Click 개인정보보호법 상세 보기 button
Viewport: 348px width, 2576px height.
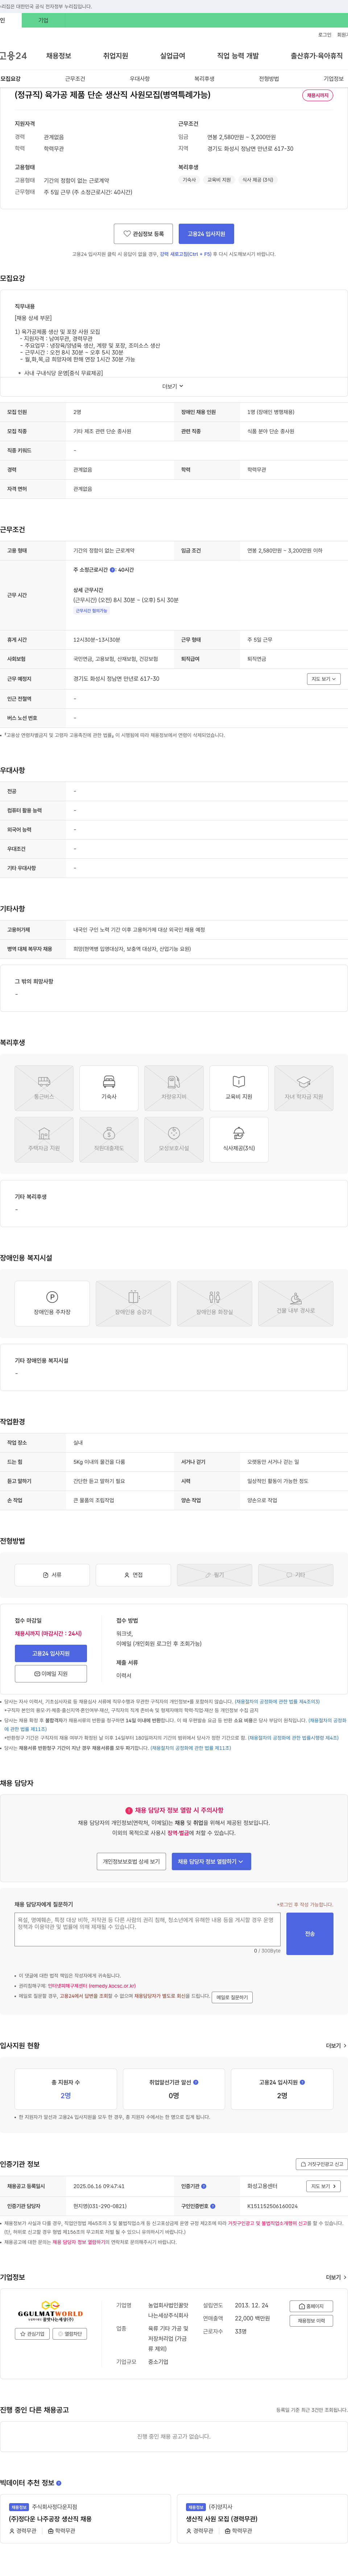click(x=131, y=1861)
